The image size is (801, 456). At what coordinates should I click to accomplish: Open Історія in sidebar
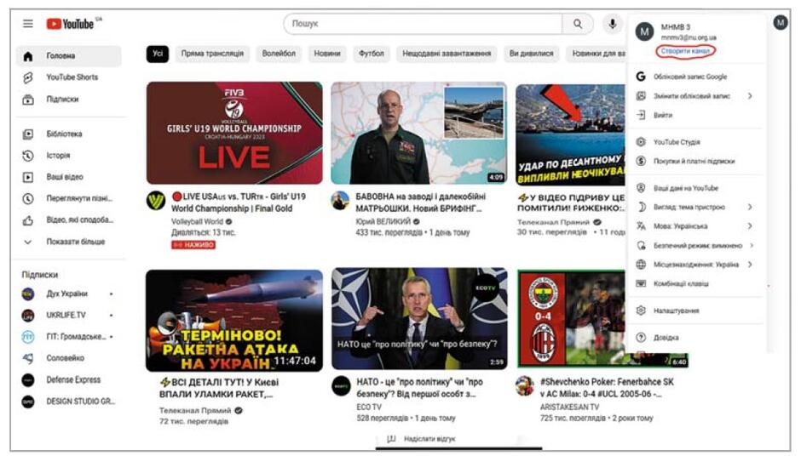pos(69,155)
